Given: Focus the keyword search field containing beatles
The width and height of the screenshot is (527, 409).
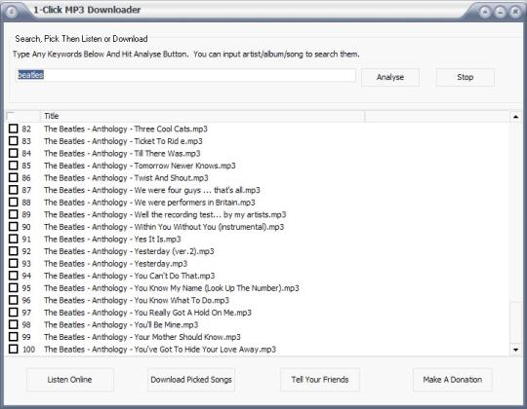Looking at the screenshot, I should (185, 75).
